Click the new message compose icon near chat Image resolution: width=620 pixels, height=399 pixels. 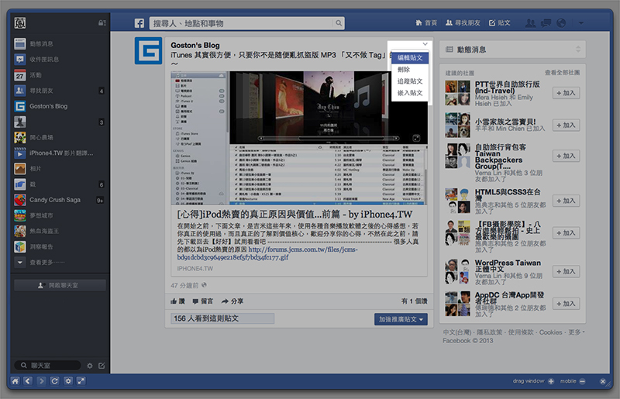[102, 366]
